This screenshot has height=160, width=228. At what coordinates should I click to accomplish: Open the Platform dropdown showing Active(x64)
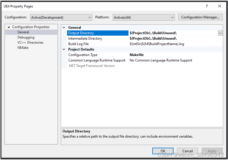(x=144, y=18)
